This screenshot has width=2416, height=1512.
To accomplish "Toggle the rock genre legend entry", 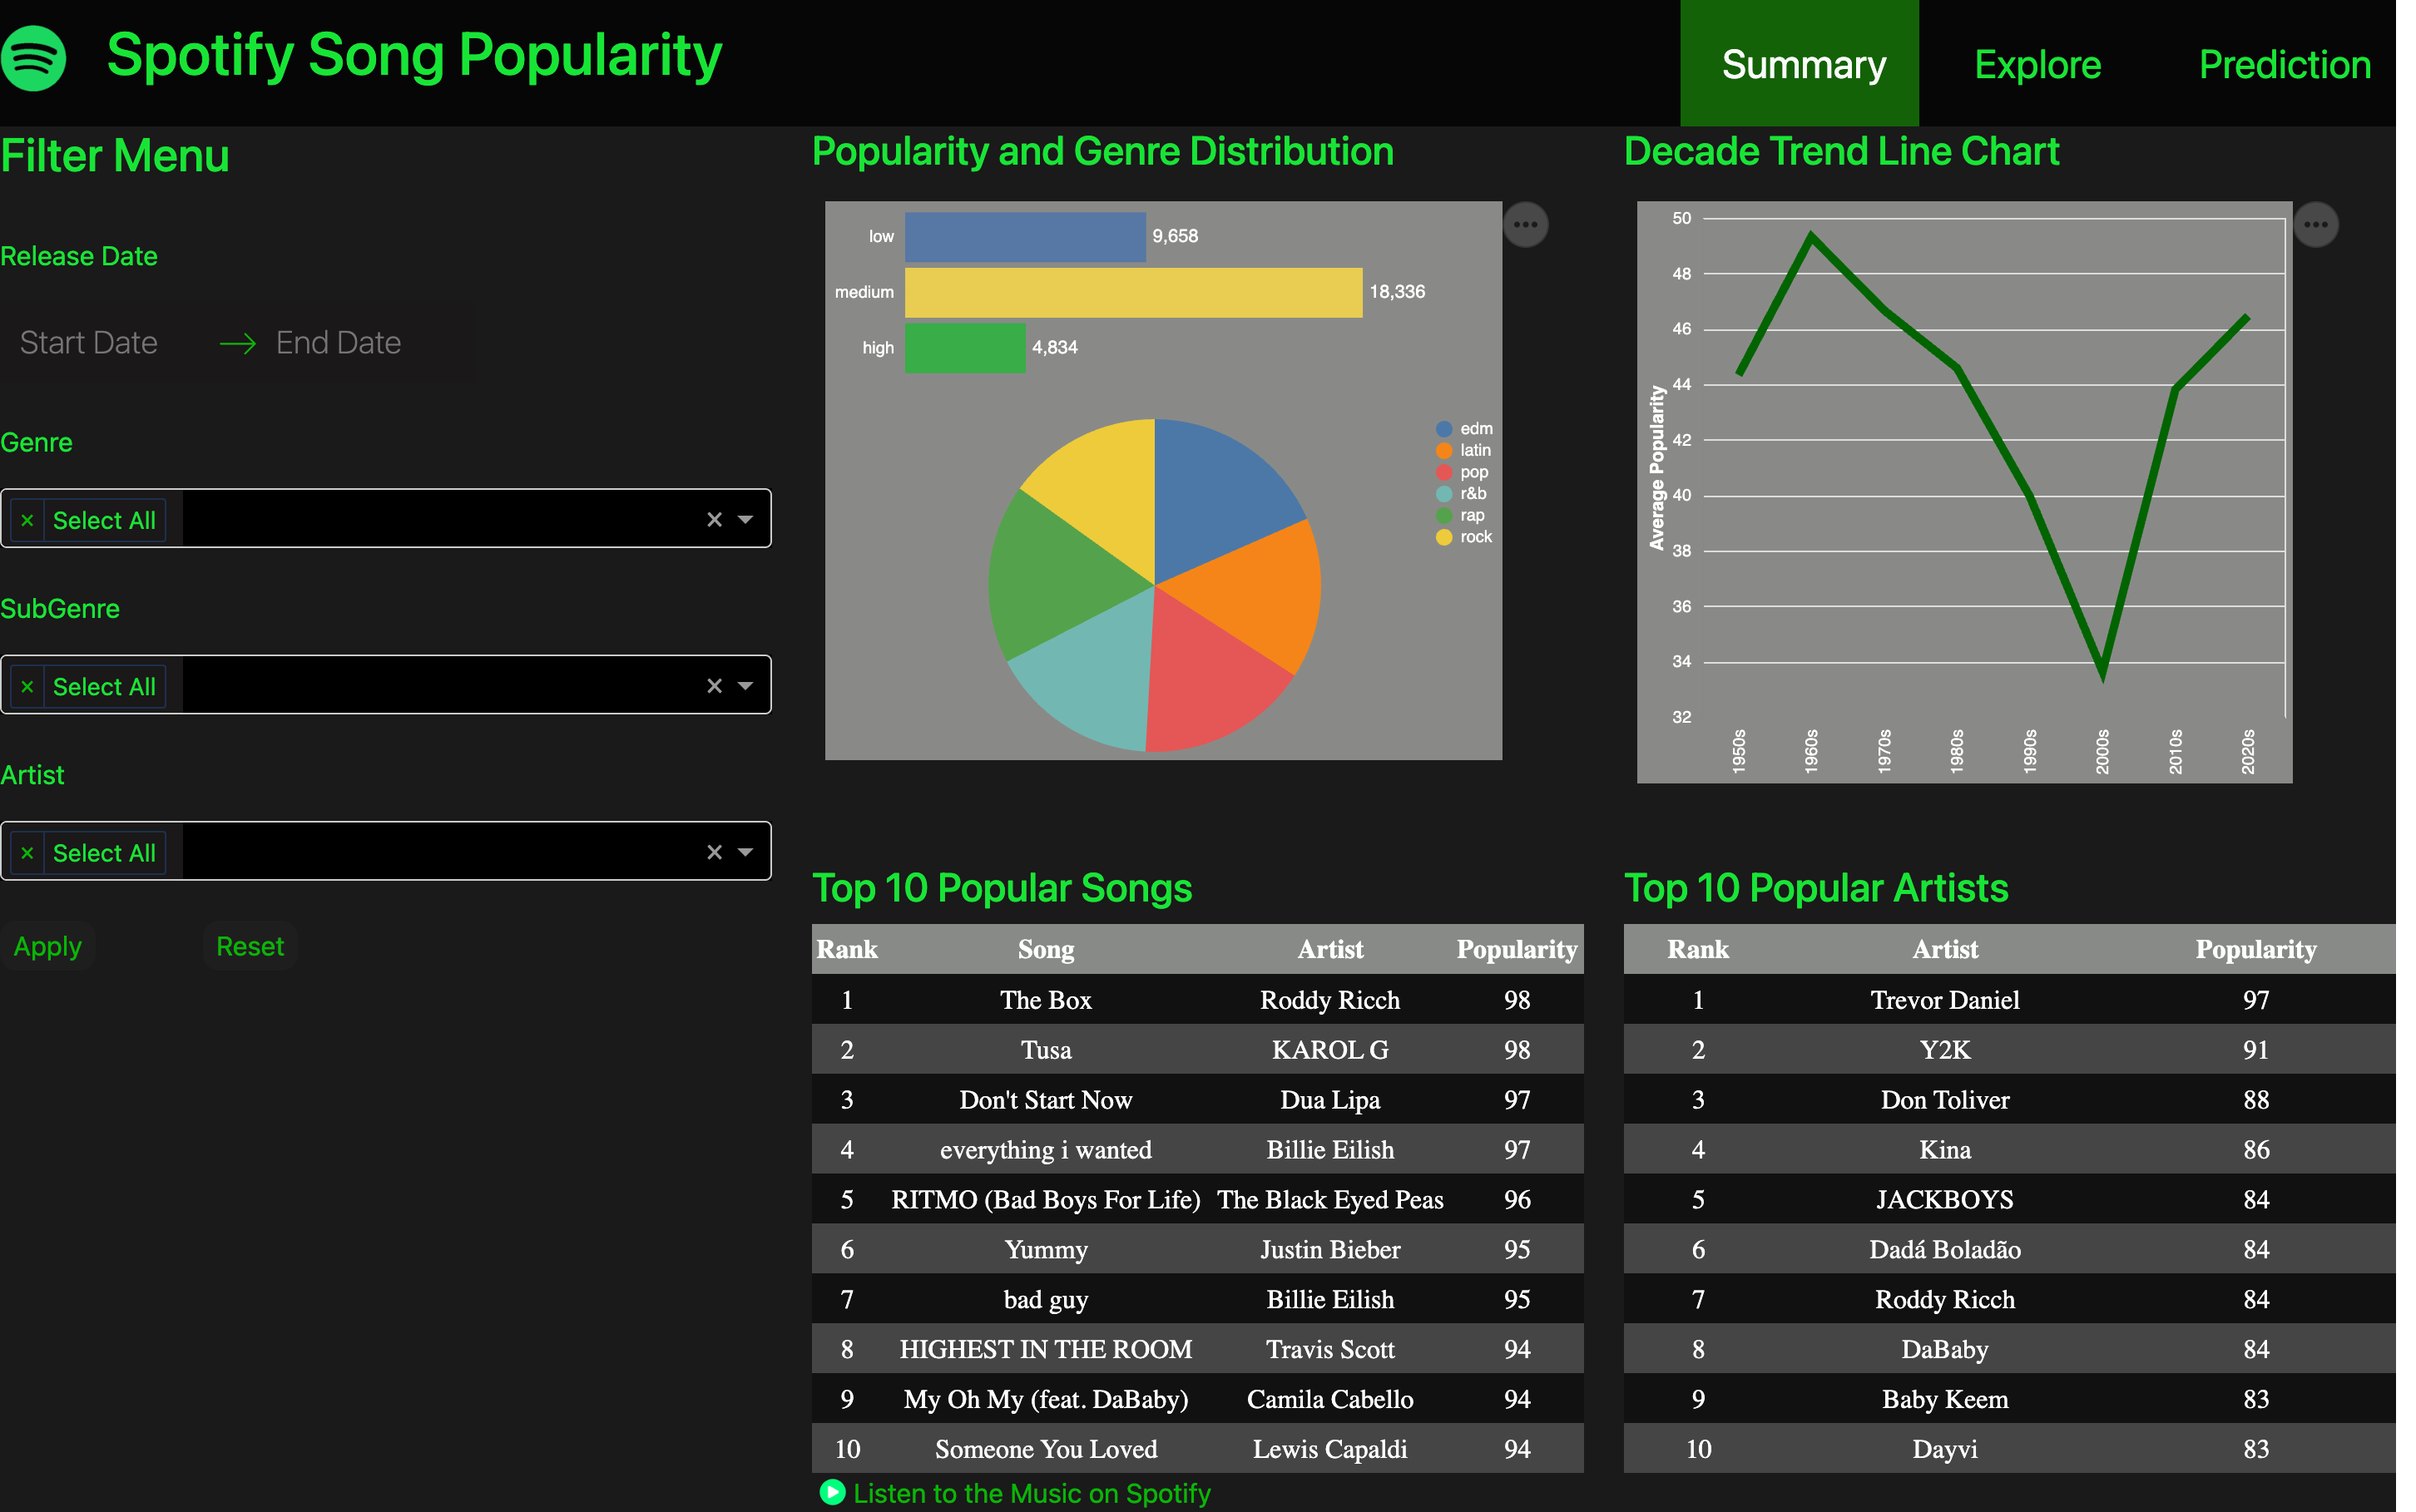I will pos(1464,537).
